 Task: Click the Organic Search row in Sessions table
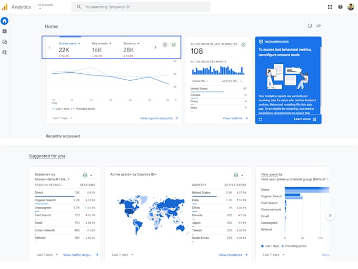pos(65,200)
